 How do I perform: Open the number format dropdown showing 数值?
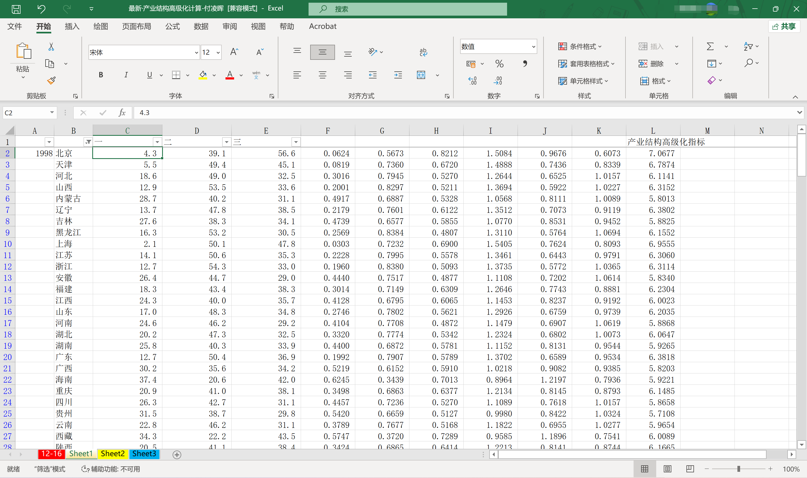(534, 47)
